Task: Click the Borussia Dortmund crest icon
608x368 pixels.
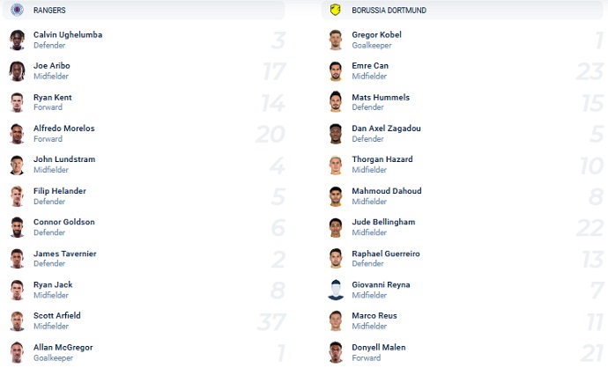Action: coord(336,10)
